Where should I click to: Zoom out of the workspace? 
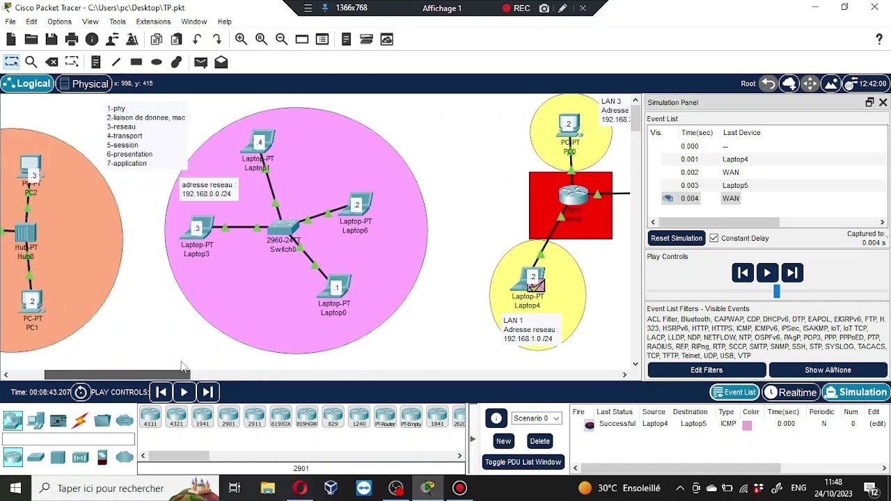click(281, 40)
